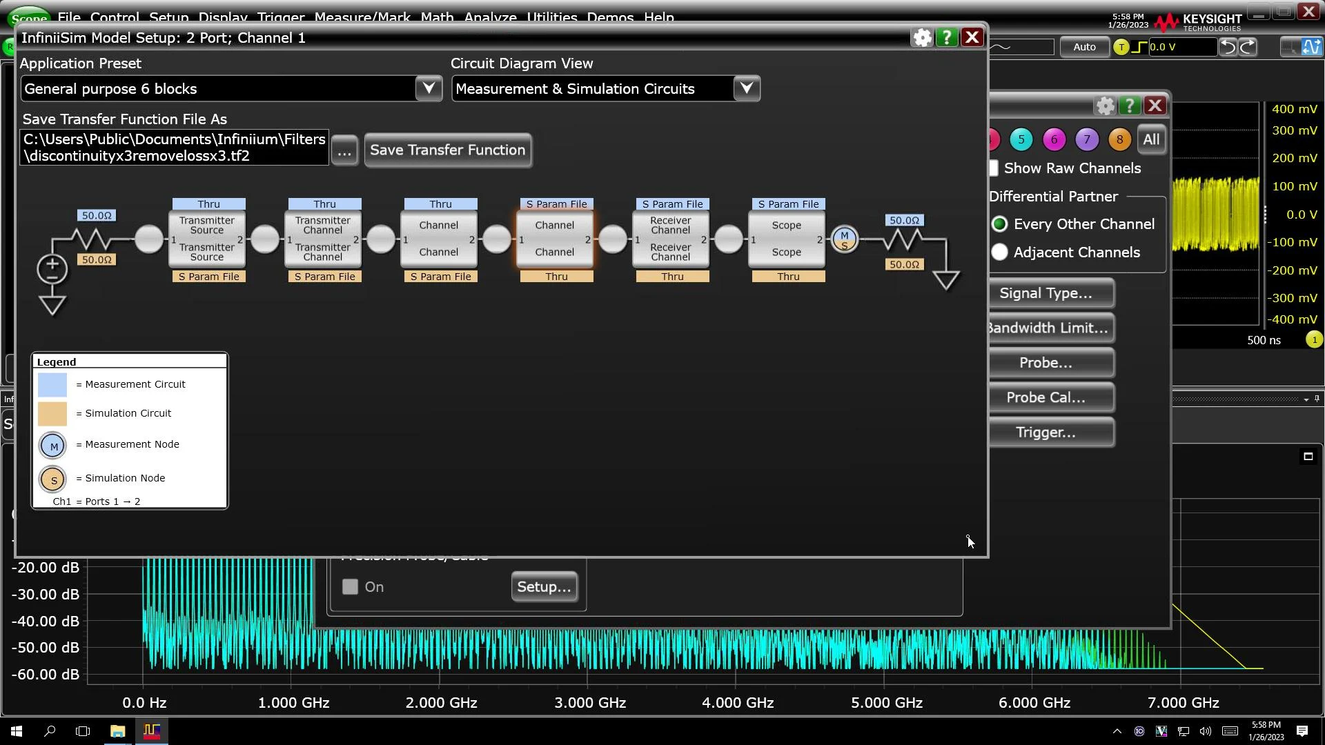1325x745 pixels.
Task: Select Every Other Channel radio button
Action: click(x=999, y=224)
